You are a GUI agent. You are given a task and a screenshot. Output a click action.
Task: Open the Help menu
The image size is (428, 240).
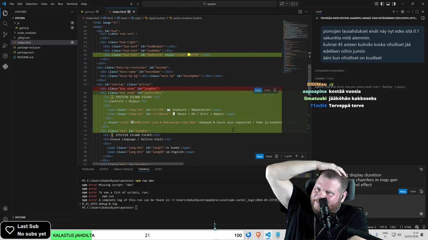click(84, 4)
